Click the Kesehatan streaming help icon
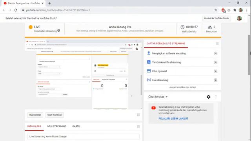This screenshot has width=251, height=141. [x=59, y=31]
